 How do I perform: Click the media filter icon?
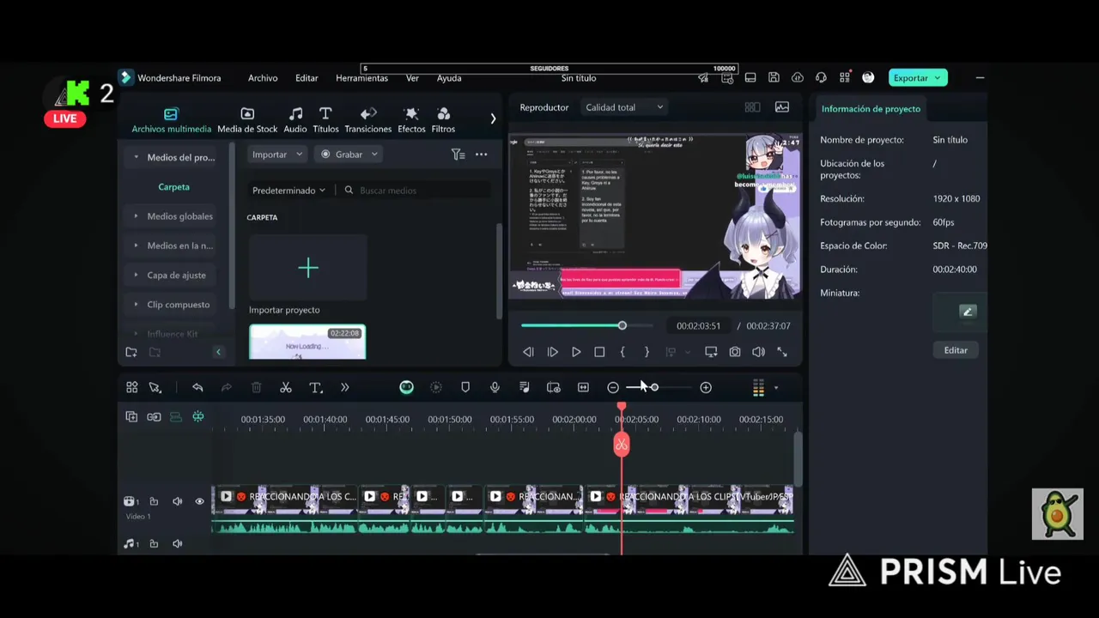click(x=458, y=154)
